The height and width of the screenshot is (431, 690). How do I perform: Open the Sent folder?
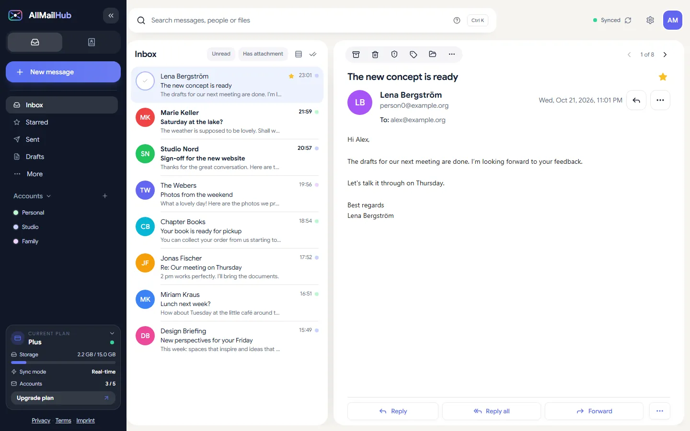click(x=62, y=139)
